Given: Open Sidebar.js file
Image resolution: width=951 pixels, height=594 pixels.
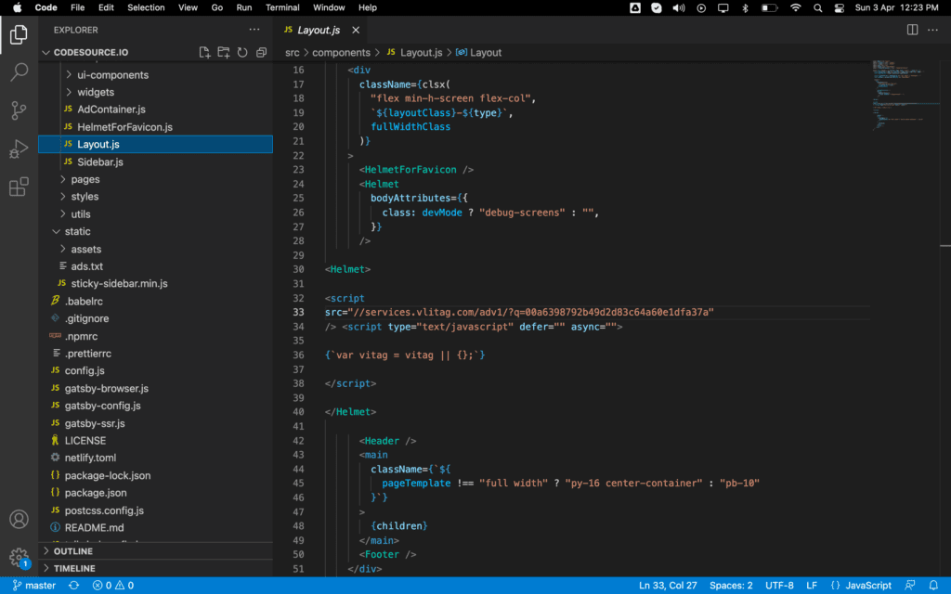Looking at the screenshot, I should [100, 161].
